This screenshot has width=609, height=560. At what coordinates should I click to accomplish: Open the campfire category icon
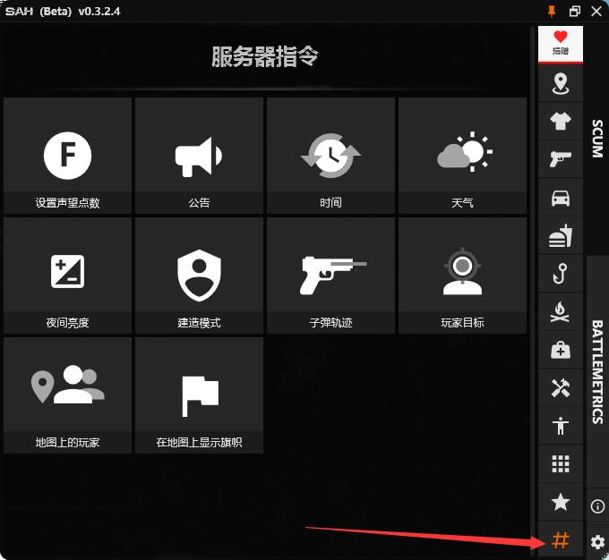point(561,312)
